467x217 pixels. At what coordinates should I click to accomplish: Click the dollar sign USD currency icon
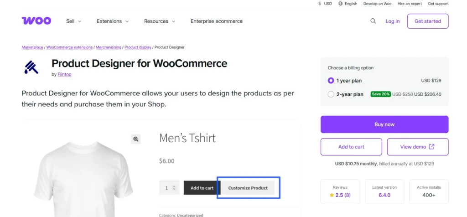(320, 4)
